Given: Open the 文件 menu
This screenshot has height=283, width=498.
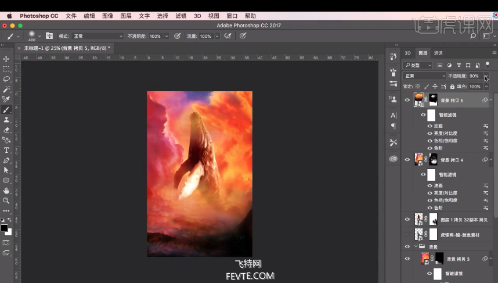Looking at the screenshot, I should 71,16.
